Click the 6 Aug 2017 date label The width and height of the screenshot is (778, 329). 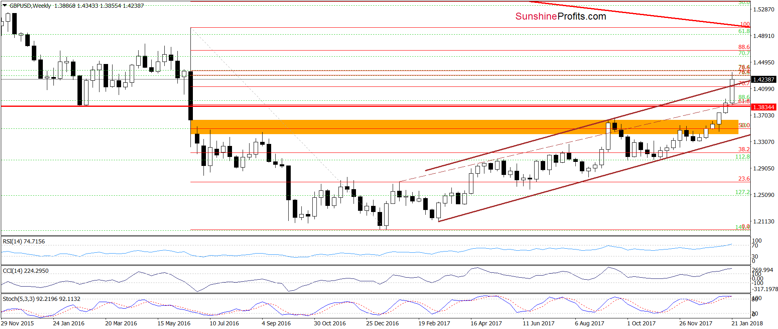click(590, 323)
